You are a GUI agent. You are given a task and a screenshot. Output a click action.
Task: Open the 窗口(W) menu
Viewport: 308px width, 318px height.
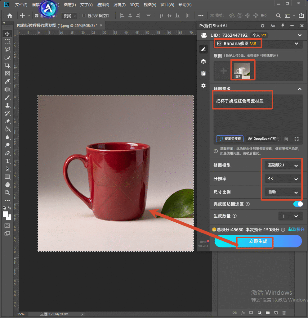[167, 5]
